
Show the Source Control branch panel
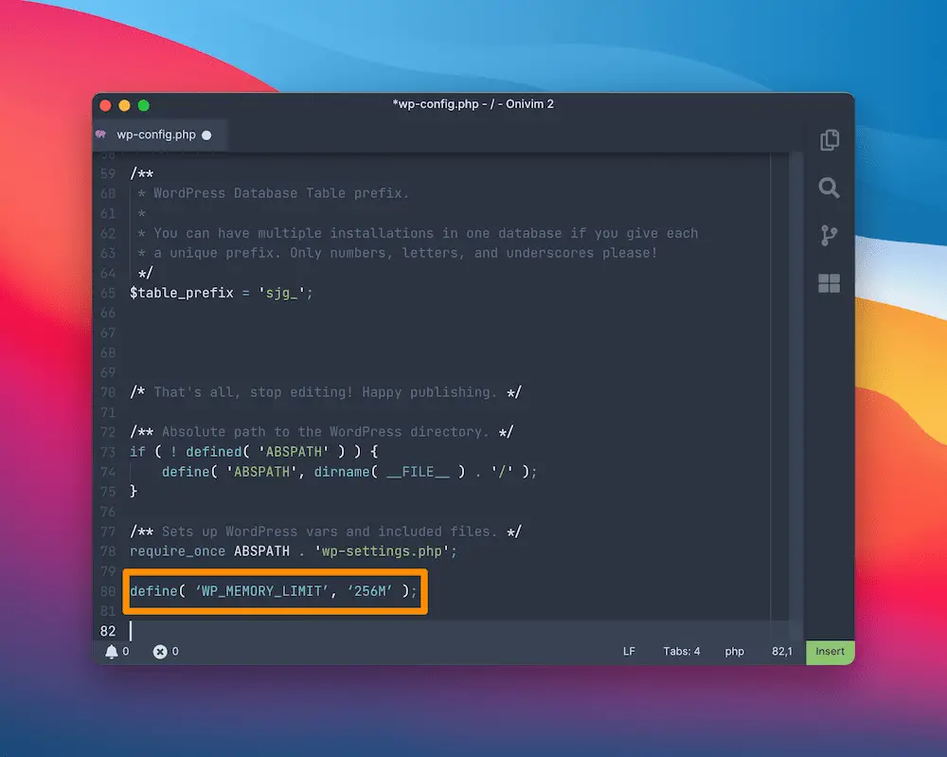[x=830, y=236]
